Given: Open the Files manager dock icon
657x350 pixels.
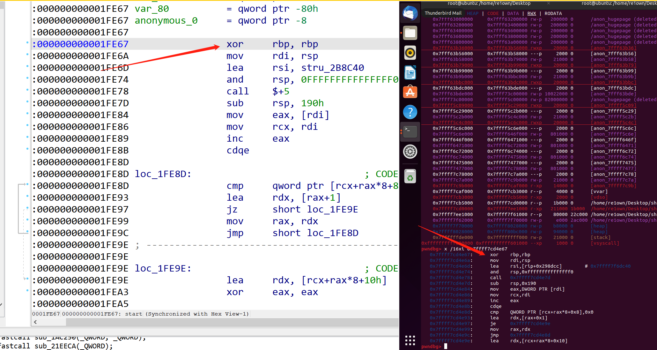Looking at the screenshot, I should [x=410, y=33].
